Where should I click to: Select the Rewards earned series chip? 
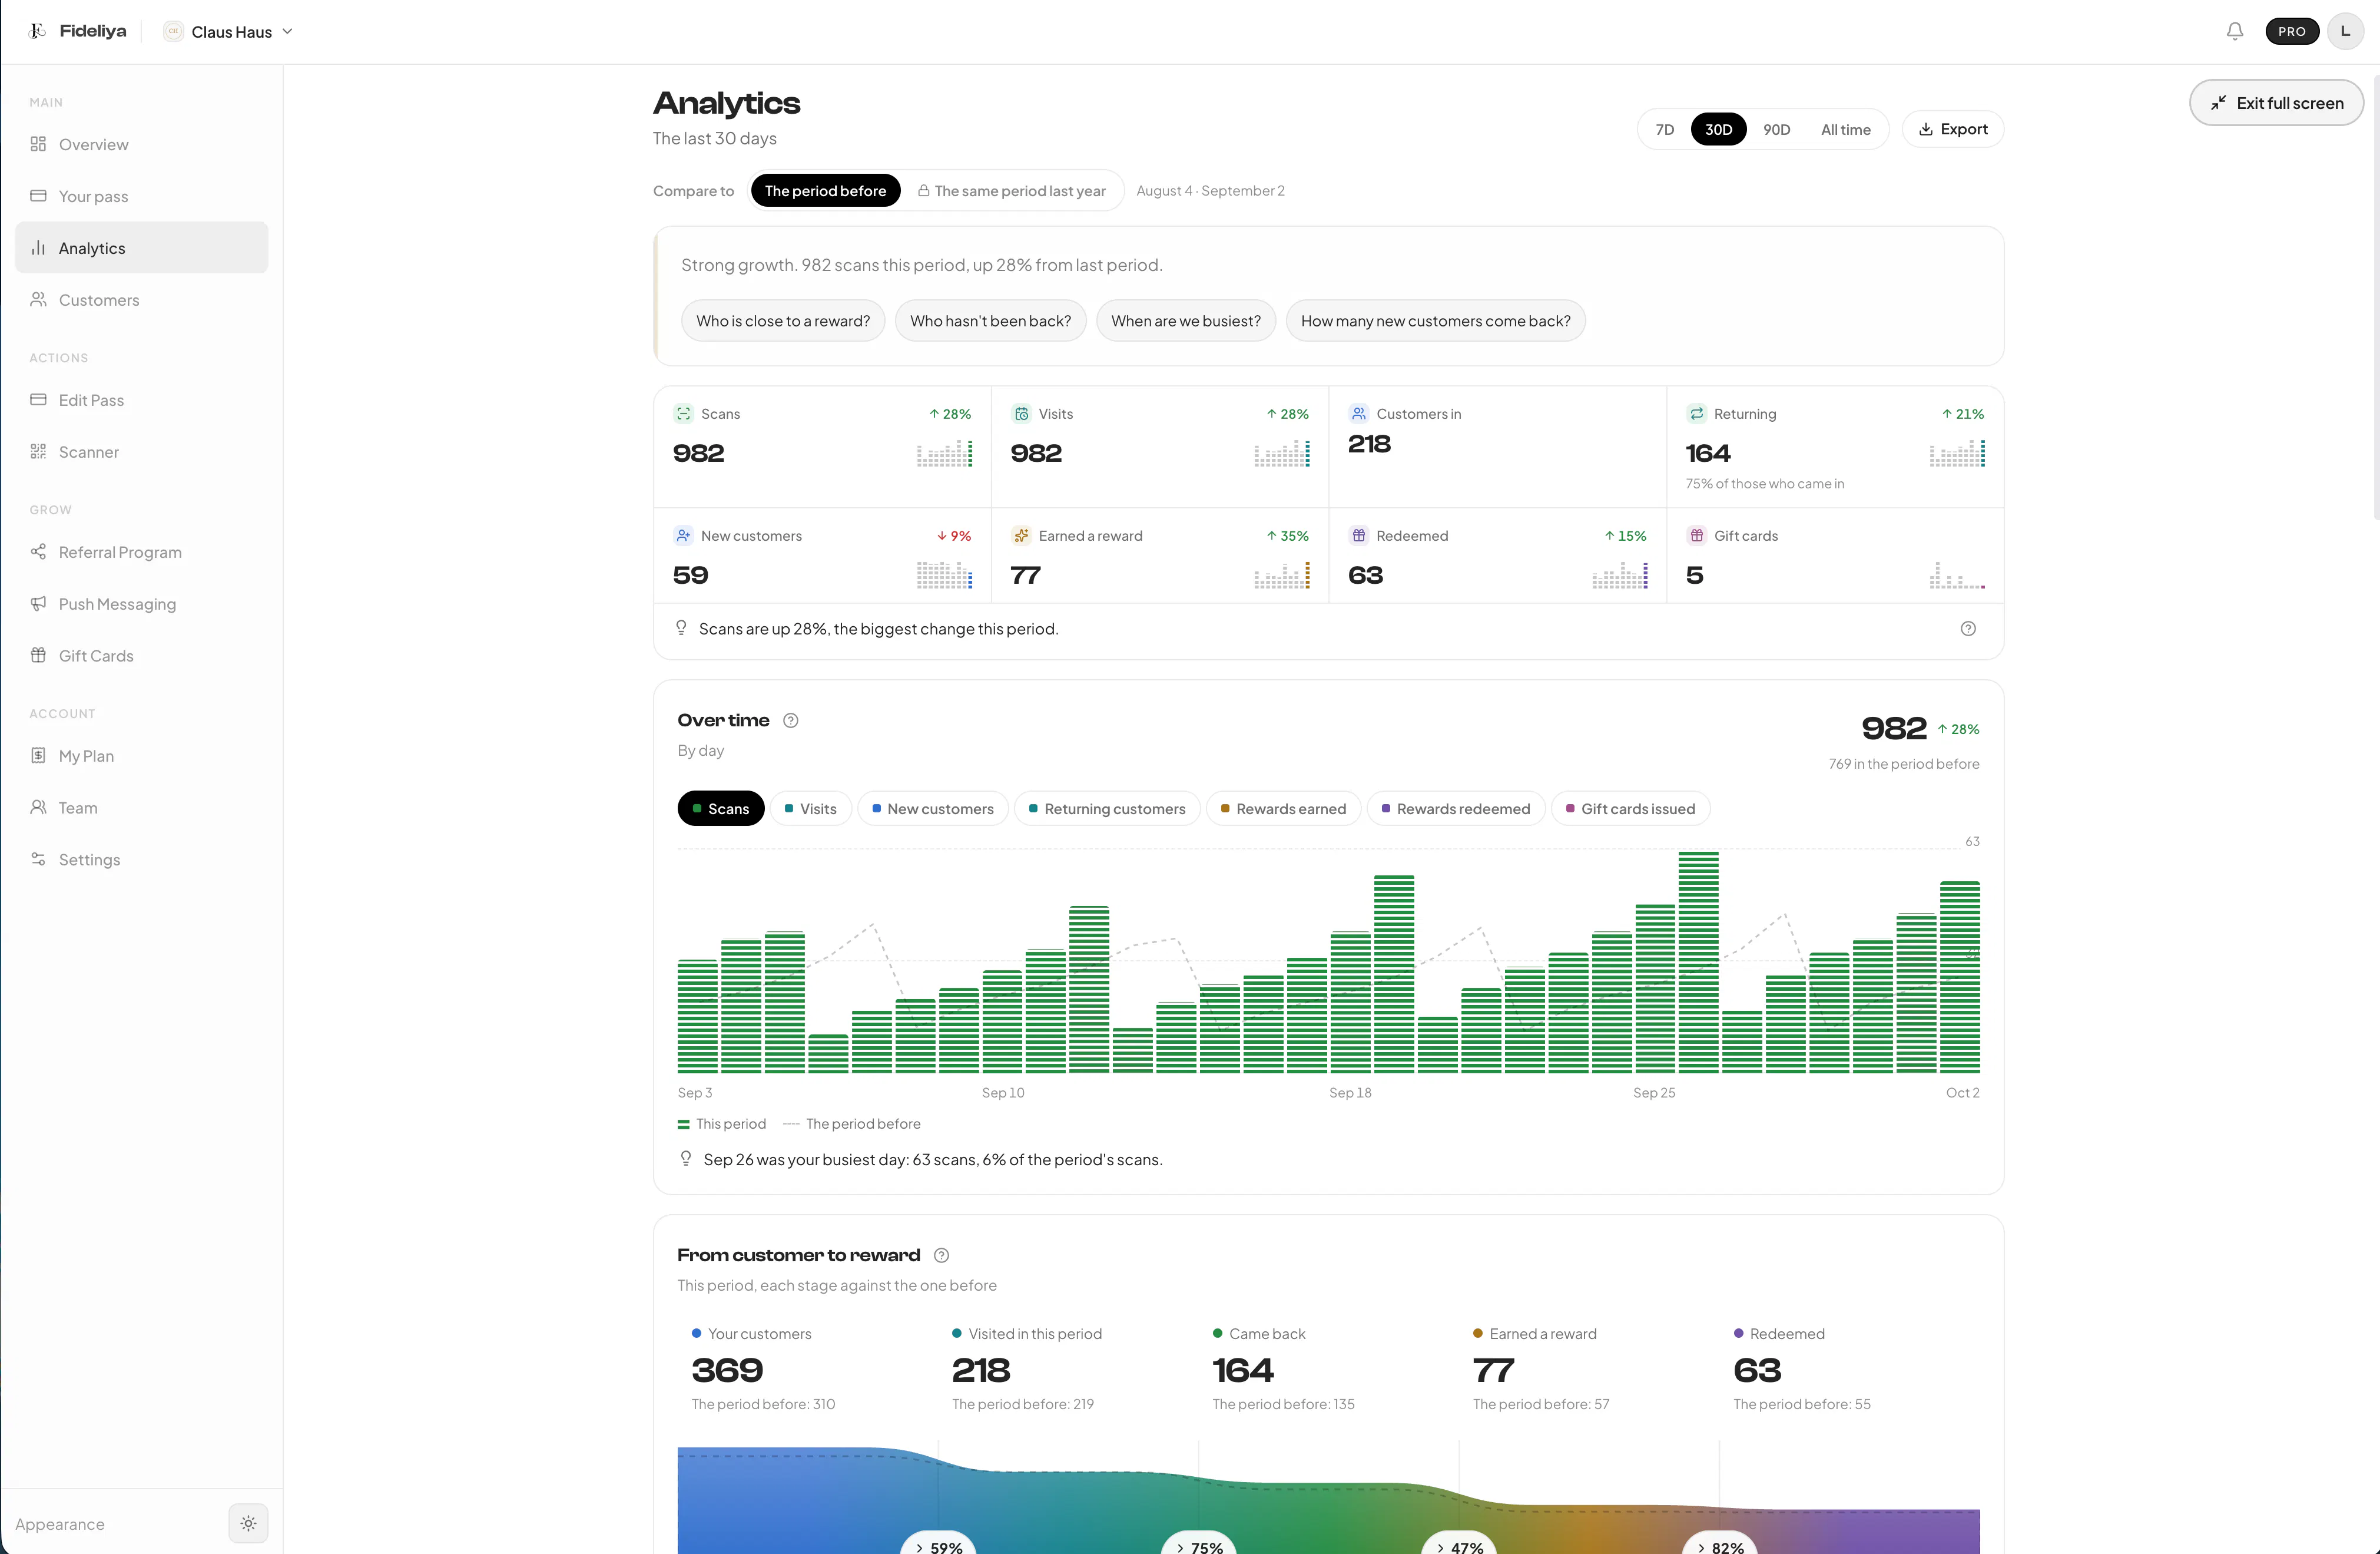pos(1283,809)
